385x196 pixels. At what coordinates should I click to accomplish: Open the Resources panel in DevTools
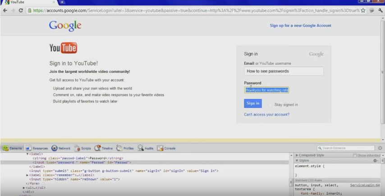coord(37,148)
